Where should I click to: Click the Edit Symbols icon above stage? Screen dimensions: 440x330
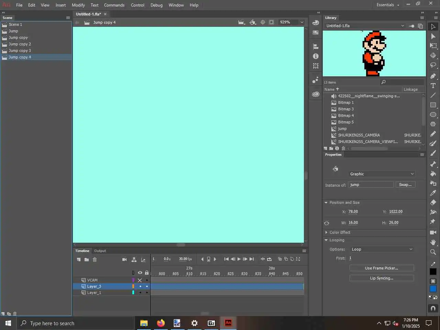click(x=253, y=22)
